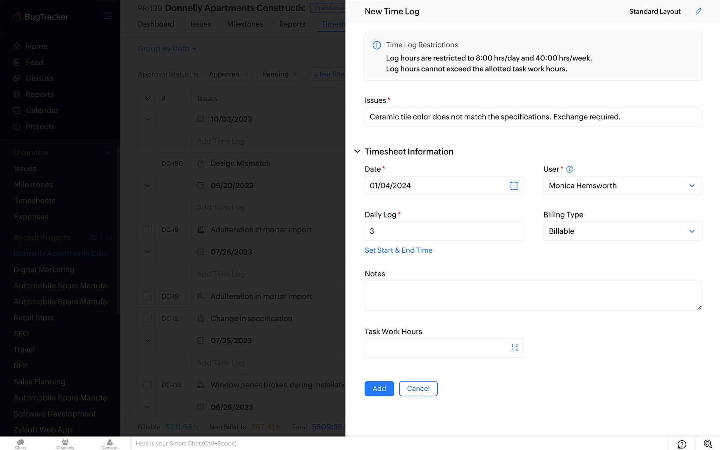Screen dimensions: 720x450
Task: Click the Task Work Hours number pad icon
Action: click(x=514, y=348)
